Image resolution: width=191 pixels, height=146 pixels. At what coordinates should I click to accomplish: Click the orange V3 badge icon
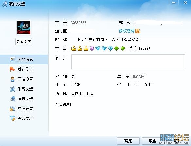click(x=138, y=31)
